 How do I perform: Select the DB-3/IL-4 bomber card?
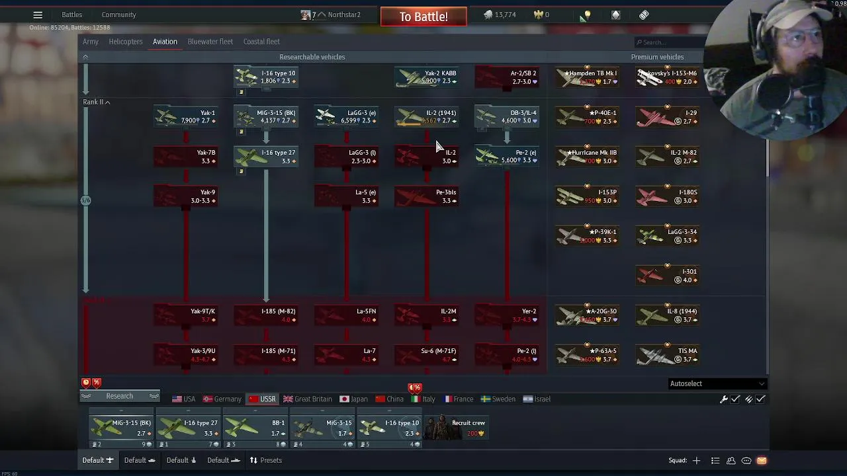tap(506, 117)
